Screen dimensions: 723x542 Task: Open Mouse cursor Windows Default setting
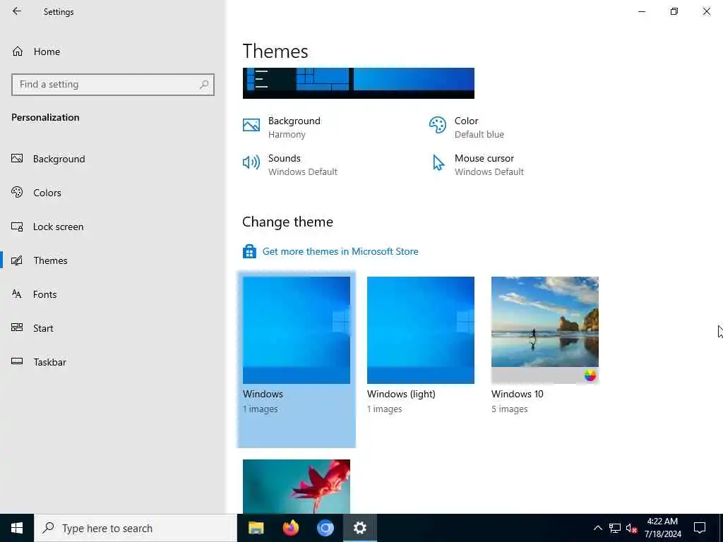tap(478, 164)
